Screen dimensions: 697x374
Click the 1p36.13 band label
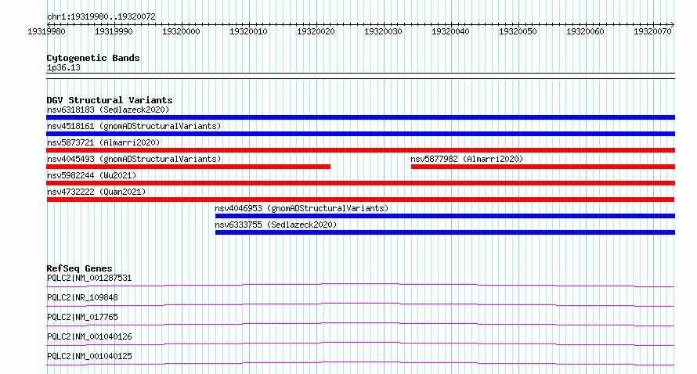click(63, 67)
